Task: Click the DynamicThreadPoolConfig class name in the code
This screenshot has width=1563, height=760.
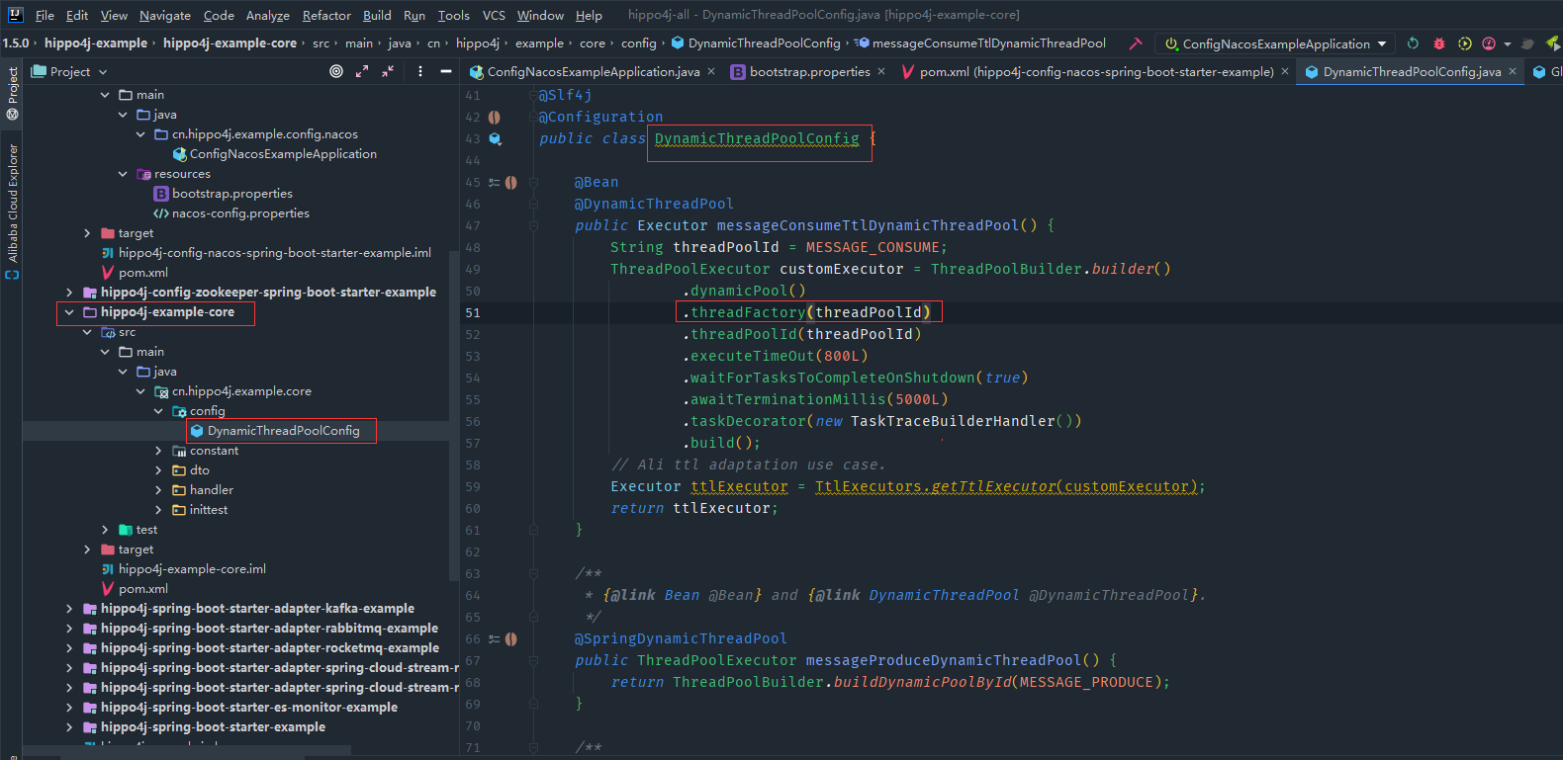Action: [x=757, y=139]
